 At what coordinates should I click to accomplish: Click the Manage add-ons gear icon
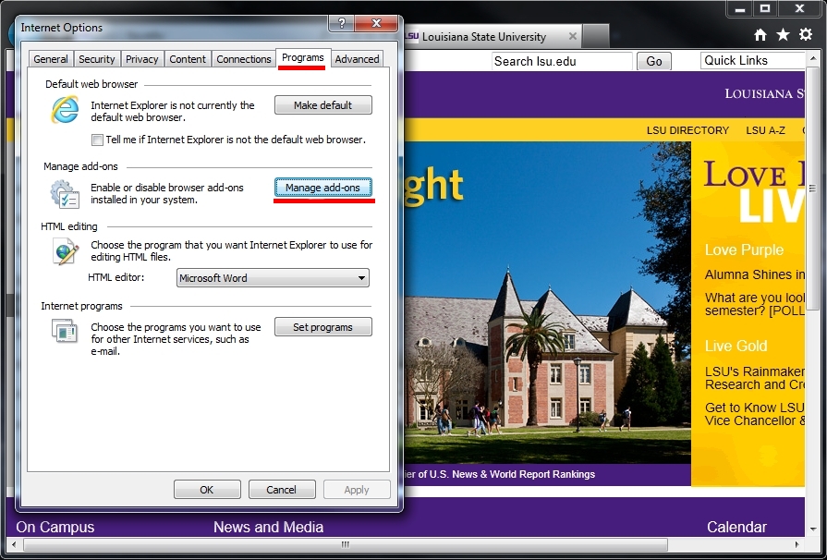click(x=65, y=193)
